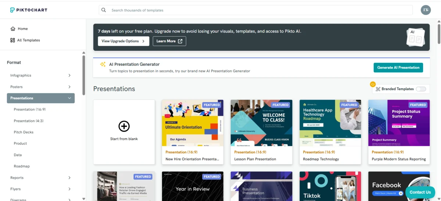Click the template search input field
The image size is (441, 201).
click(257, 10)
